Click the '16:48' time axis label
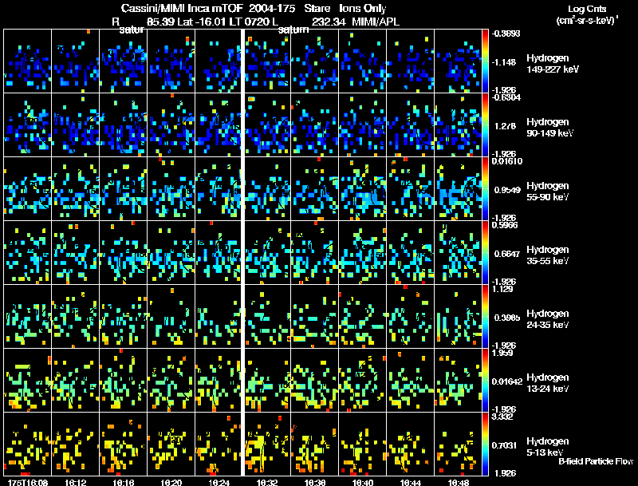 pos(458,482)
